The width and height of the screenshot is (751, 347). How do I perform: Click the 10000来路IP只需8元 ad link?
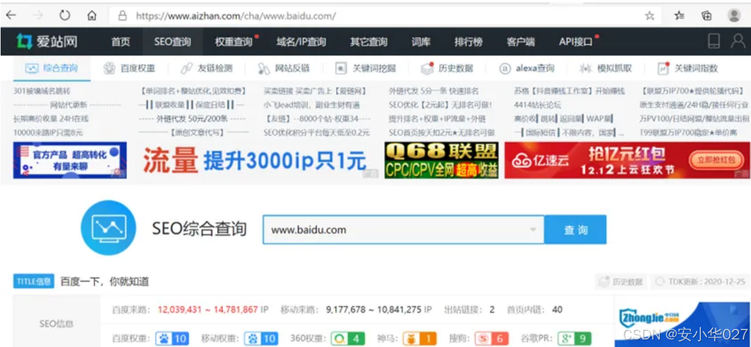point(47,132)
